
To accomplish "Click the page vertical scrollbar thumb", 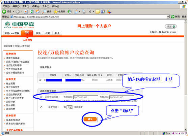I will pos(186,59).
